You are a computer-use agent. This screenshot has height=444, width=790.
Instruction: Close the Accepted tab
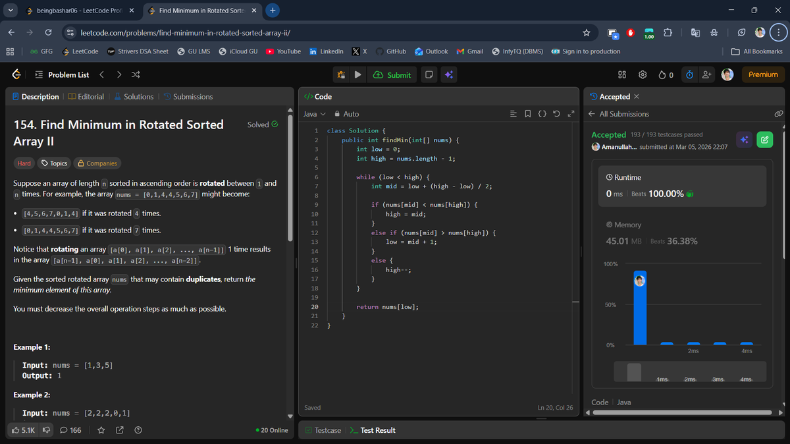[x=637, y=97]
